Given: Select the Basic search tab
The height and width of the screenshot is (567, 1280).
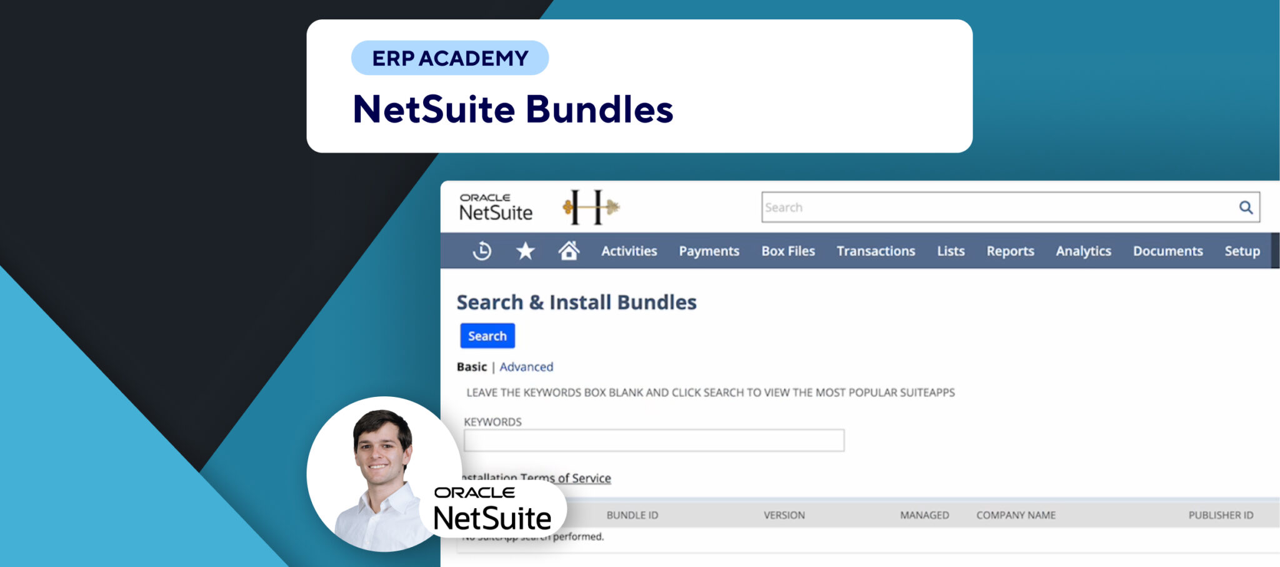Looking at the screenshot, I should pos(472,367).
